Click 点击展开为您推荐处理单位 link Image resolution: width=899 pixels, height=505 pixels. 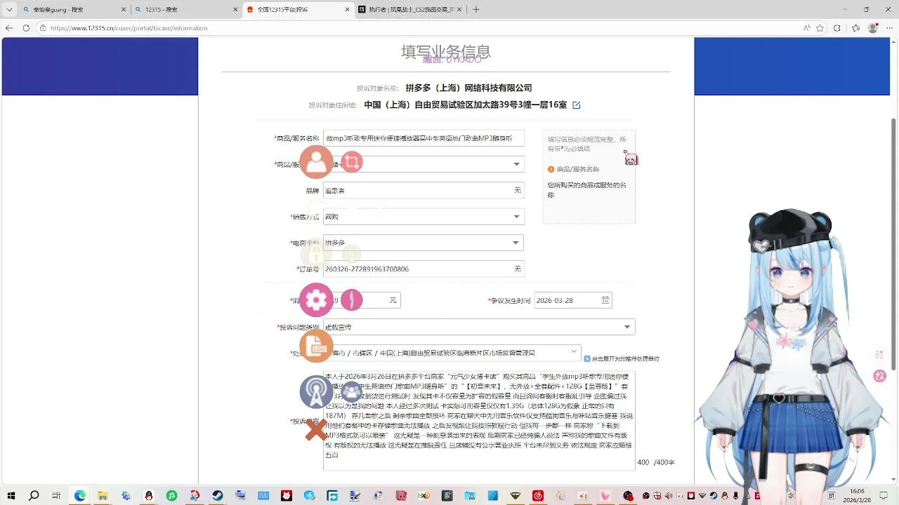pos(626,358)
